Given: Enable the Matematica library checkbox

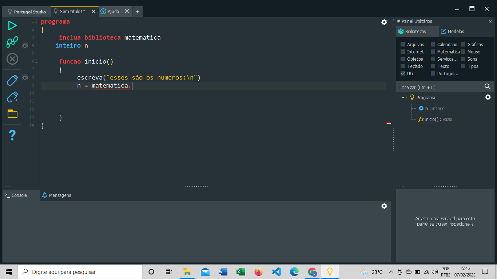Looking at the screenshot, I should [433, 52].
